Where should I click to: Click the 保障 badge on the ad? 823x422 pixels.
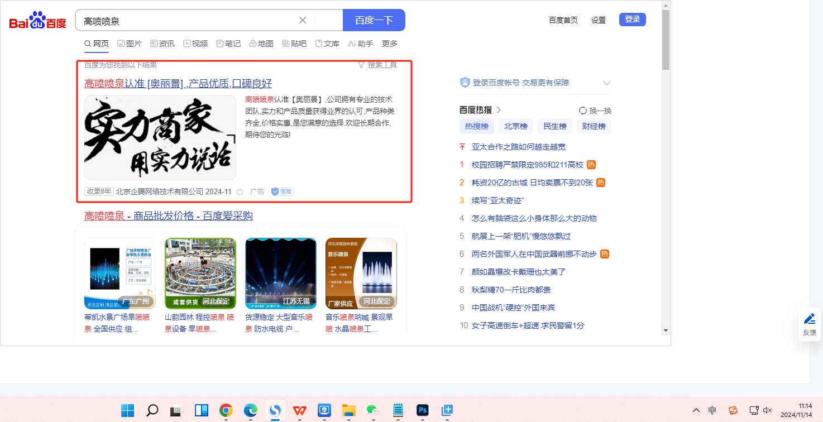tap(283, 191)
